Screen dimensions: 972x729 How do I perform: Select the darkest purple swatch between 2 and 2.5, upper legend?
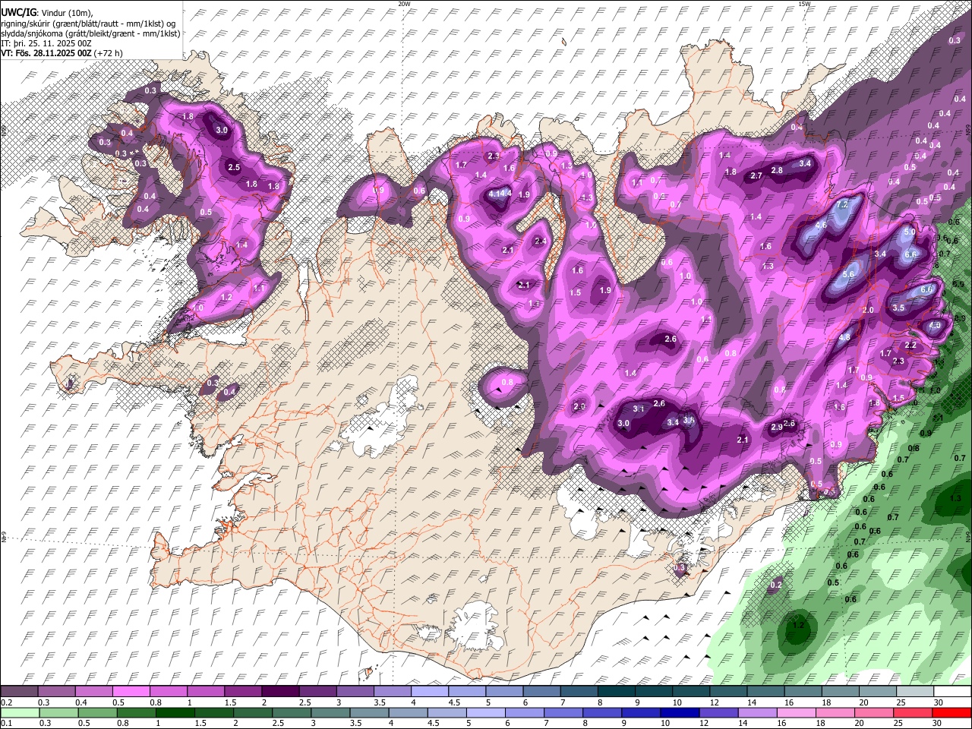(280, 692)
